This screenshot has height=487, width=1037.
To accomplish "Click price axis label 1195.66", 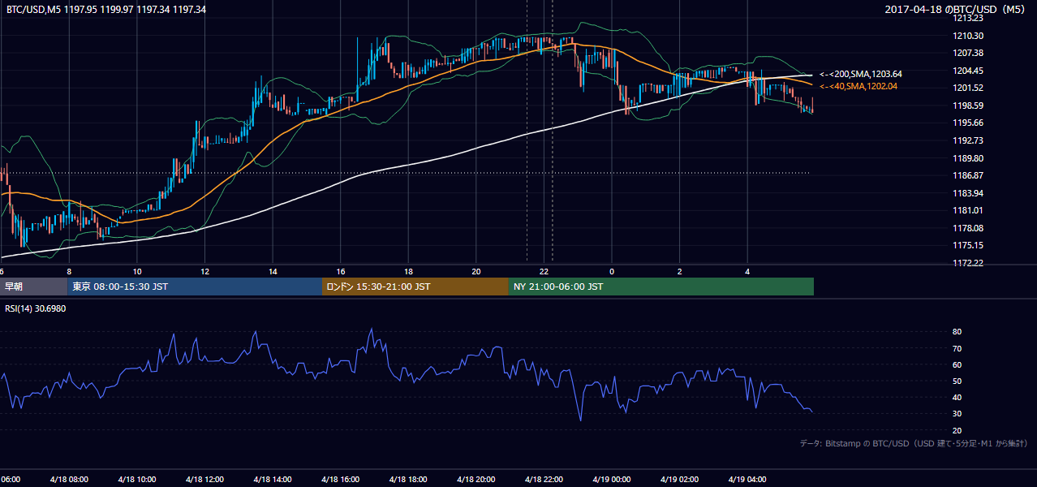I will (x=969, y=123).
